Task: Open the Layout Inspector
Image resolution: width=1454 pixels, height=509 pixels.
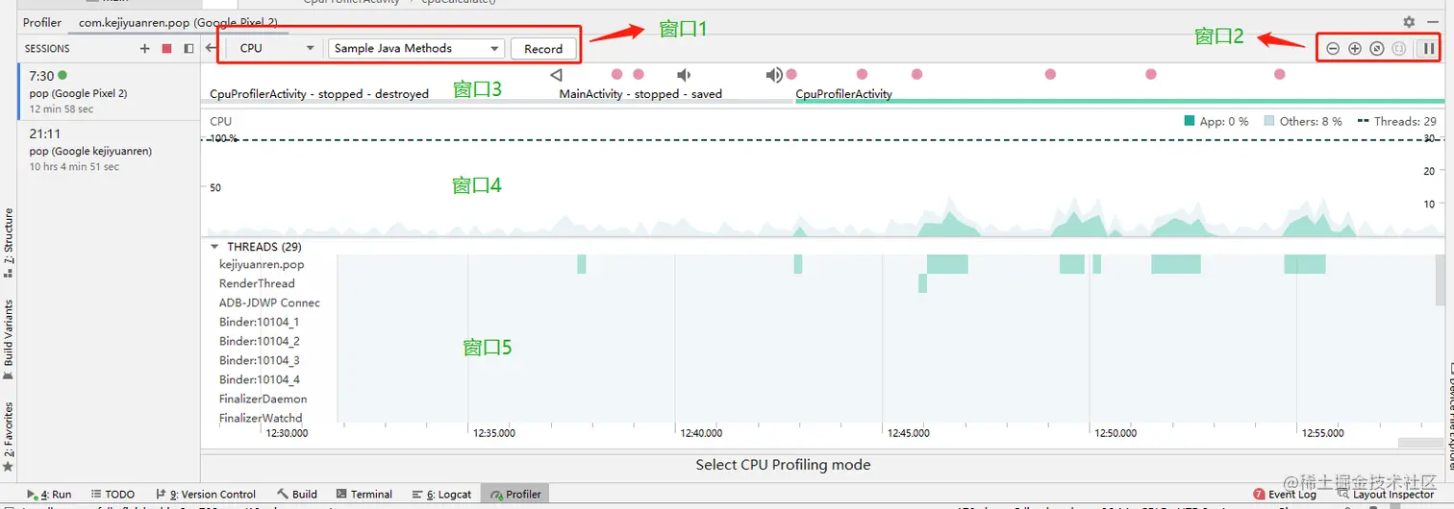Action: pyautogui.click(x=1386, y=495)
